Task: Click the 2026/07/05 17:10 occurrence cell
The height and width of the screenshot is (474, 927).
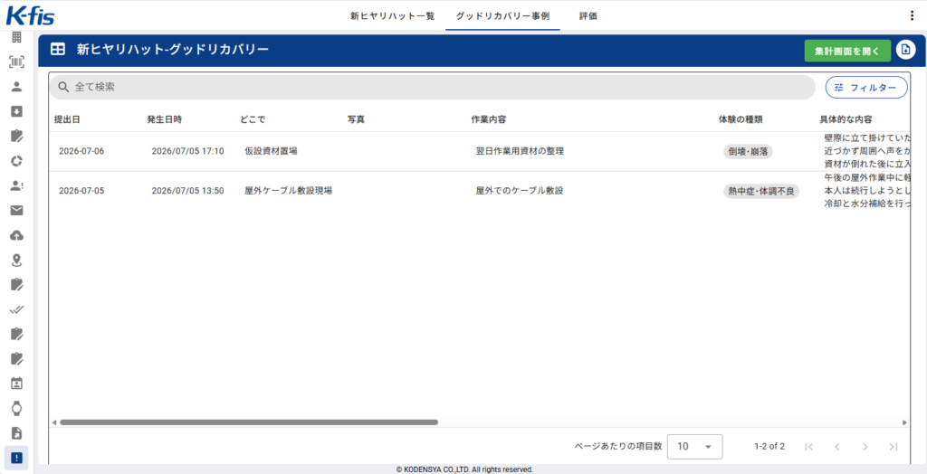Action: pyautogui.click(x=187, y=151)
